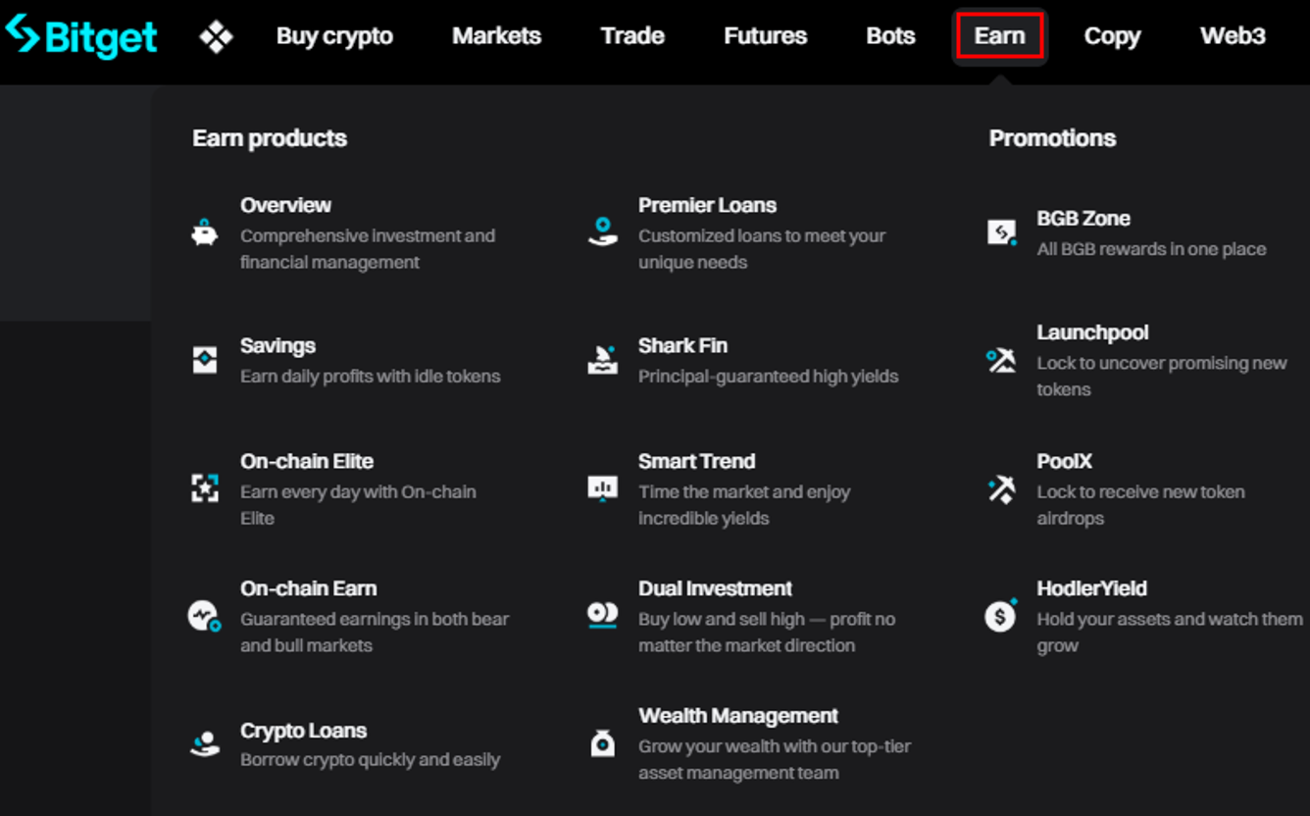1310x816 pixels.
Task: Click the Shark Fin icon
Action: (x=602, y=360)
